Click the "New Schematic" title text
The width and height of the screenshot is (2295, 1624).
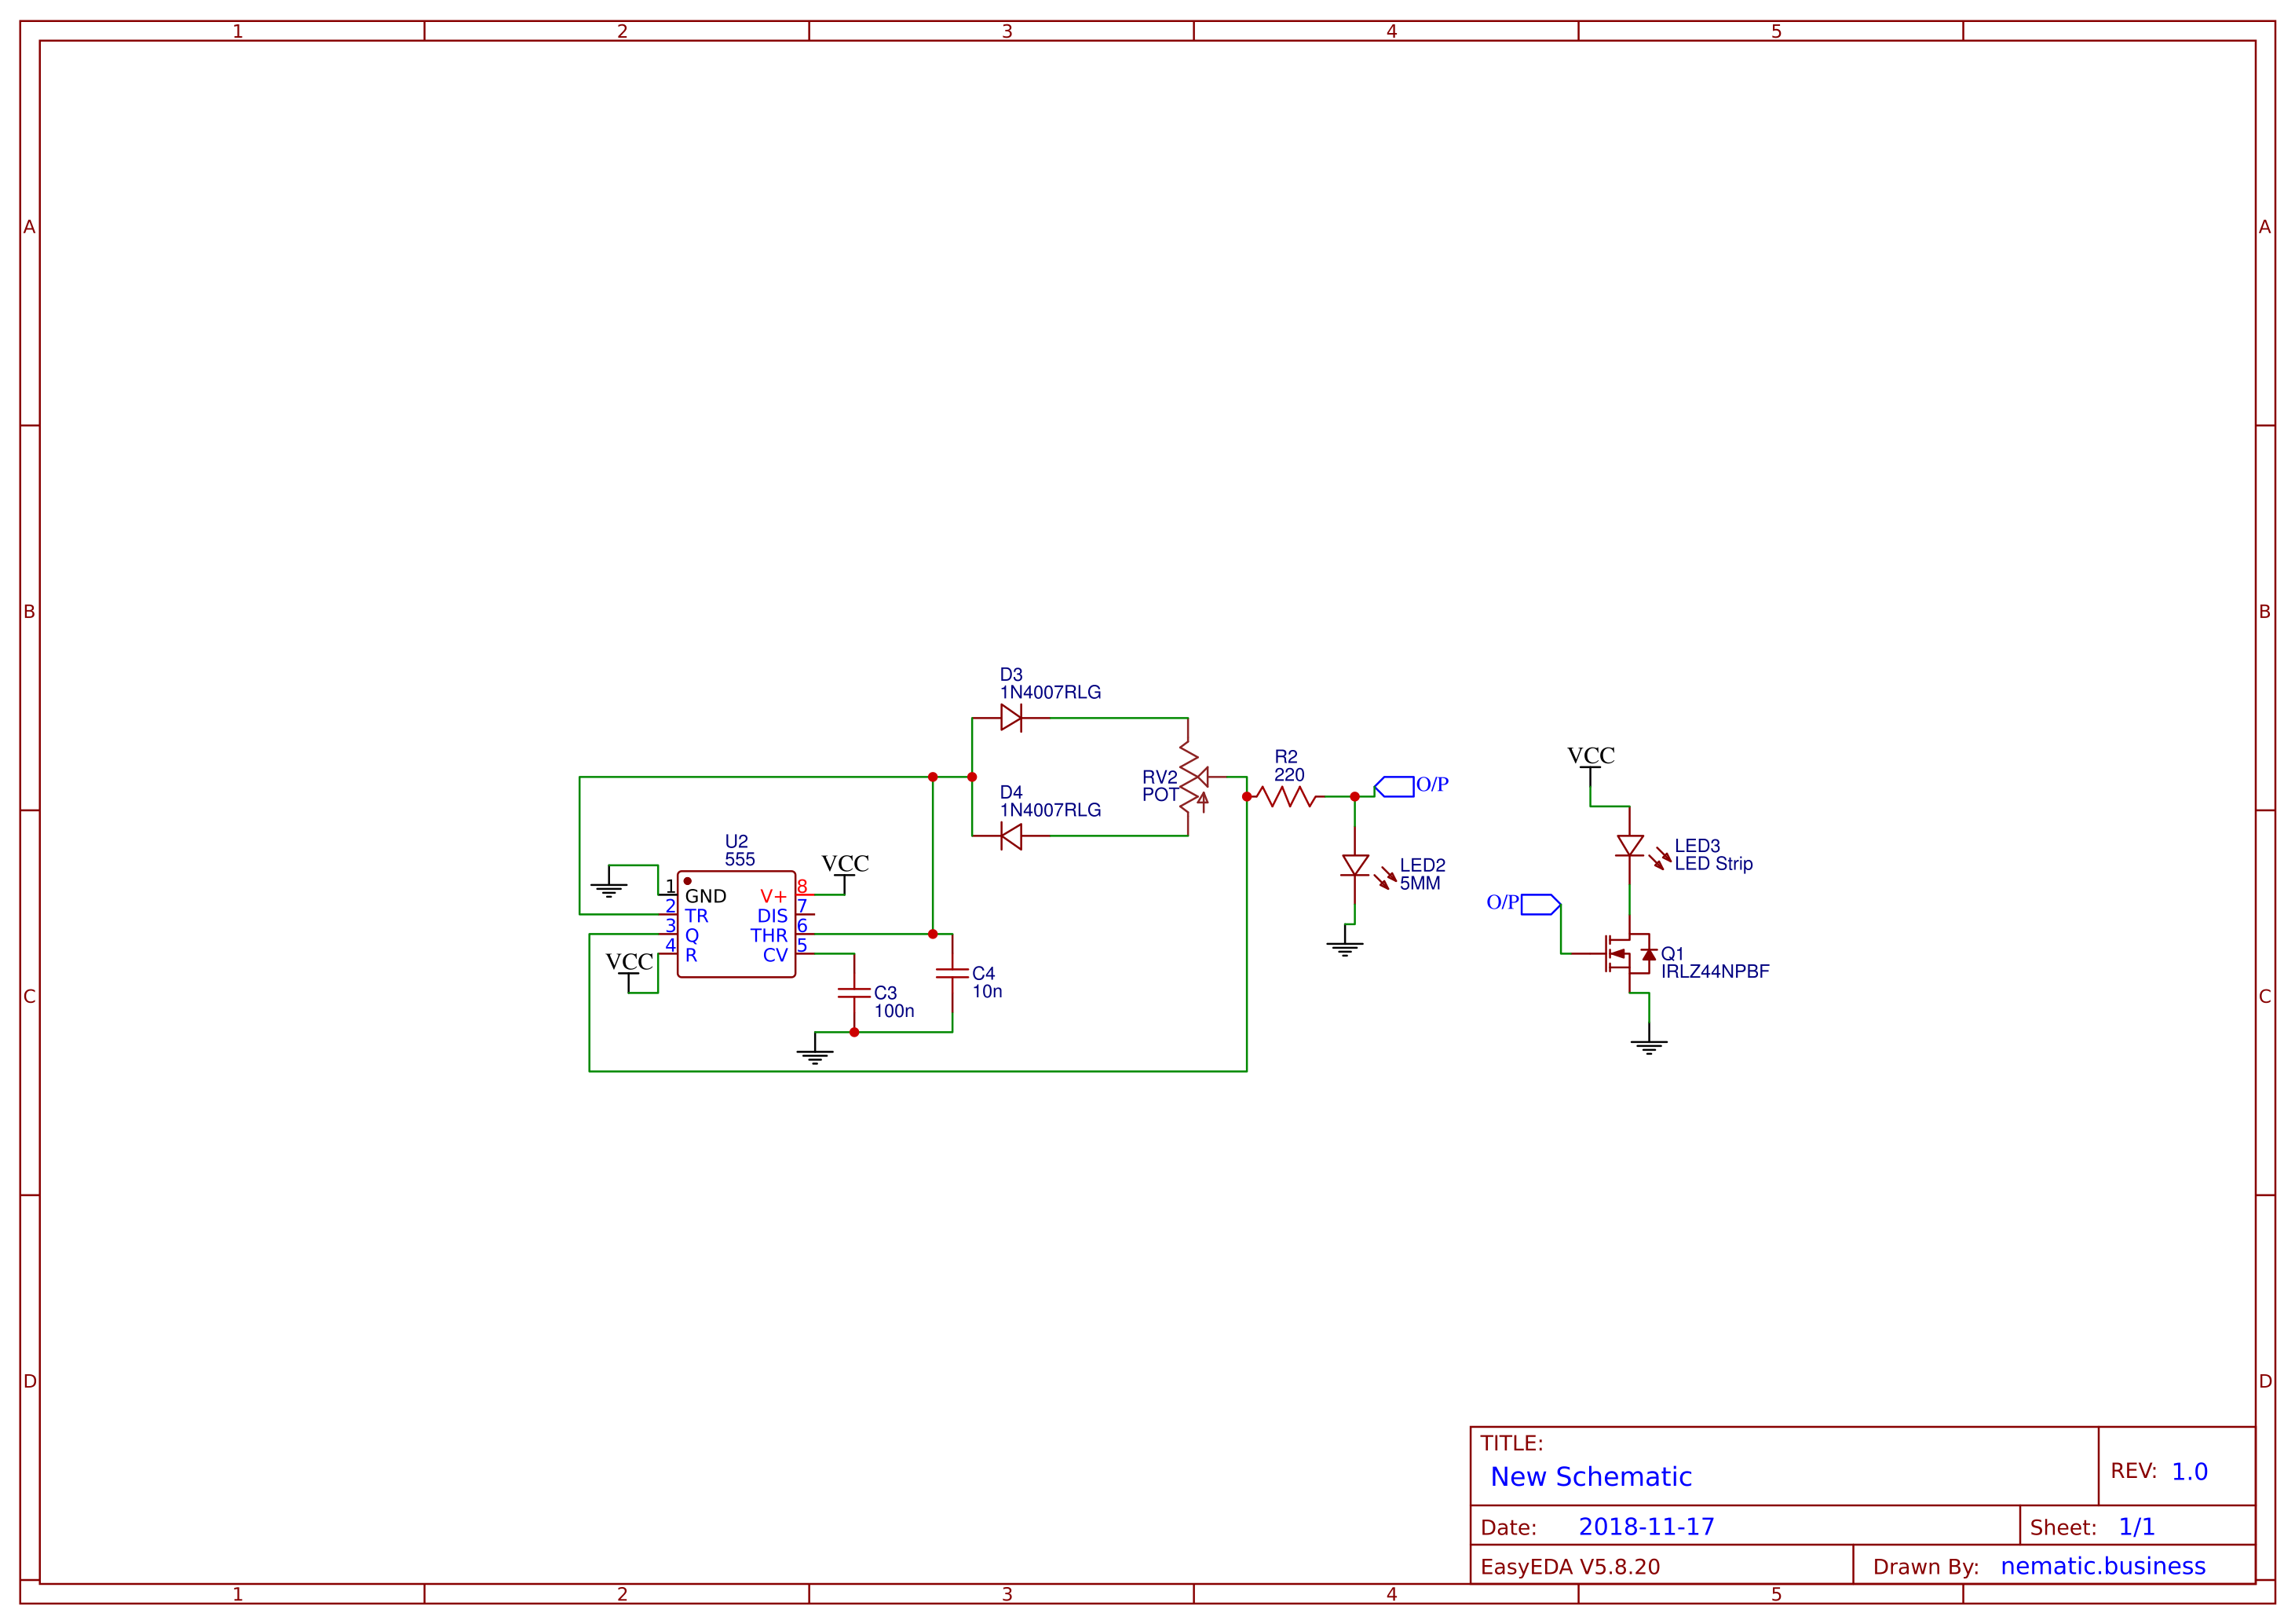pyautogui.click(x=1590, y=1477)
